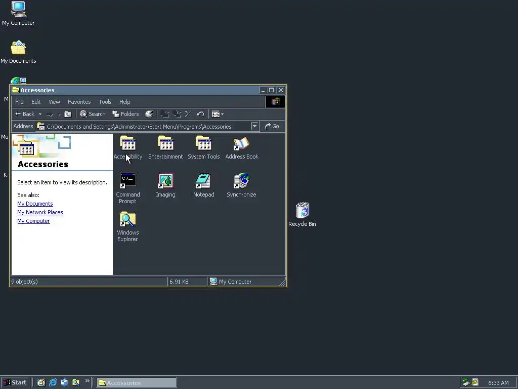This screenshot has height=389, width=518.
Task: Launch Outlook Express from quick launch
Action: [64, 382]
